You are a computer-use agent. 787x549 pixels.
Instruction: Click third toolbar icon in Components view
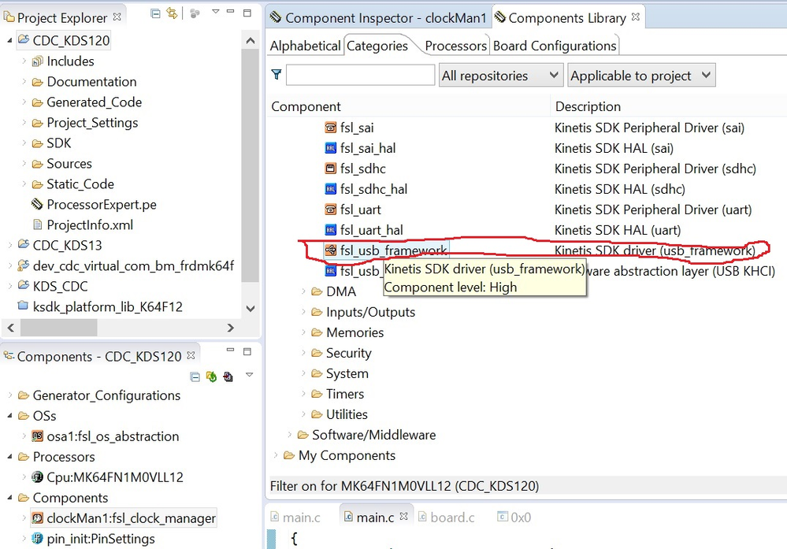[x=228, y=377]
